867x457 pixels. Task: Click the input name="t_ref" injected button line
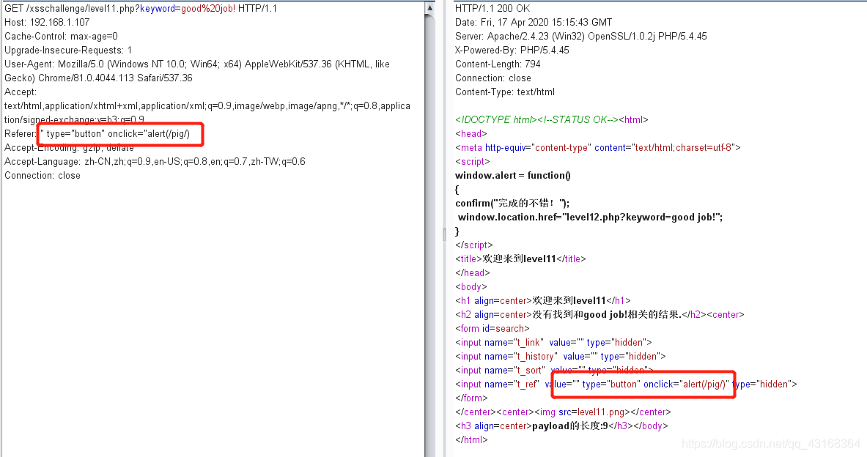[626, 384]
